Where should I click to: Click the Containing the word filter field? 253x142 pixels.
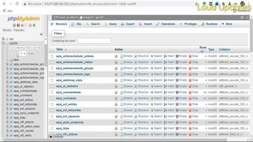(x=94, y=41)
